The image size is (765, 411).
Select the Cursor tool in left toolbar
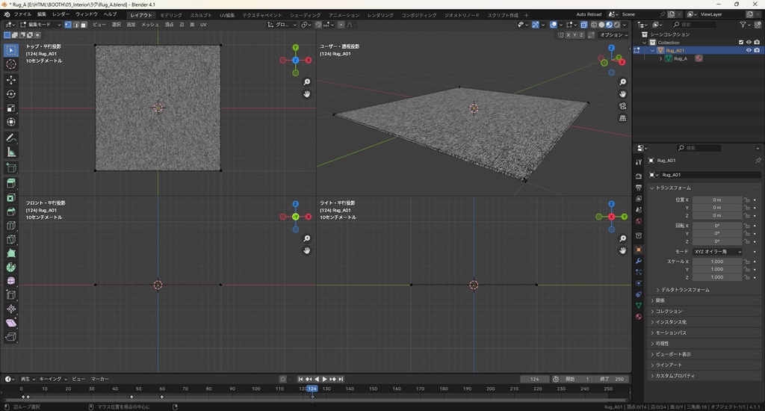pos(11,64)
